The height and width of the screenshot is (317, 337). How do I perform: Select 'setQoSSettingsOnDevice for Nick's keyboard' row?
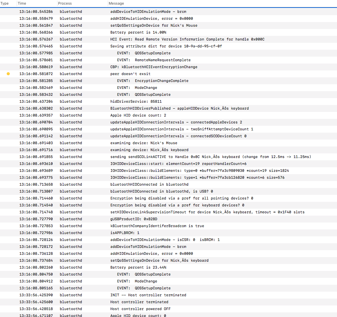(168, 260)
